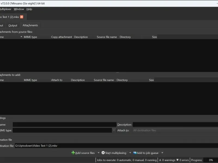
Task: Click the errors icon in status bar
Action: pyautogui.click(x=178, y=160)
